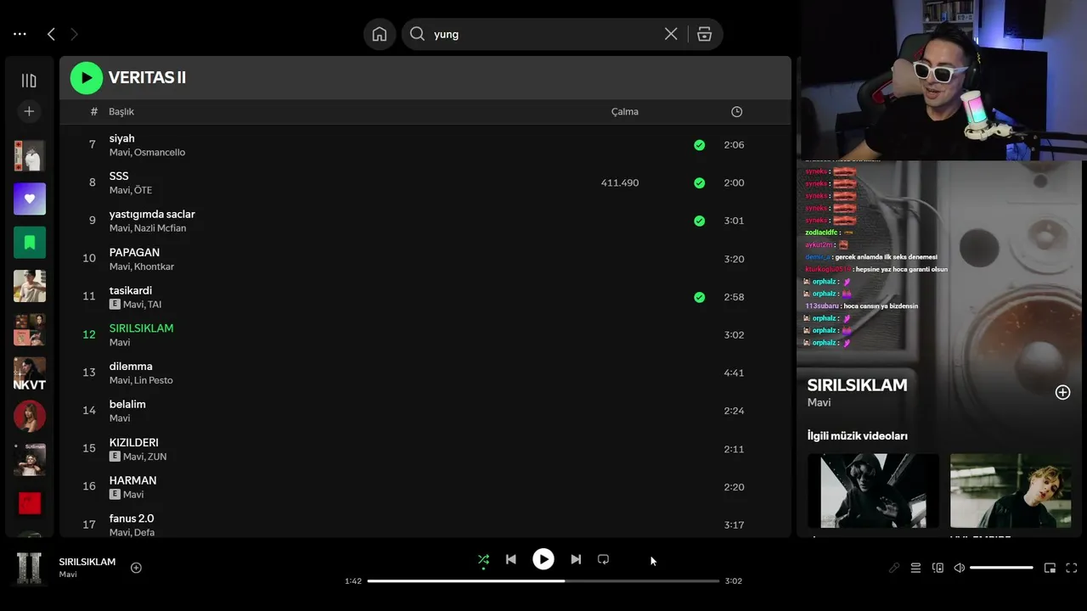The height and width of the screenshot is (611, 1087).
Task: Enter full screen player mode
Action: [x=1072, y=568]
